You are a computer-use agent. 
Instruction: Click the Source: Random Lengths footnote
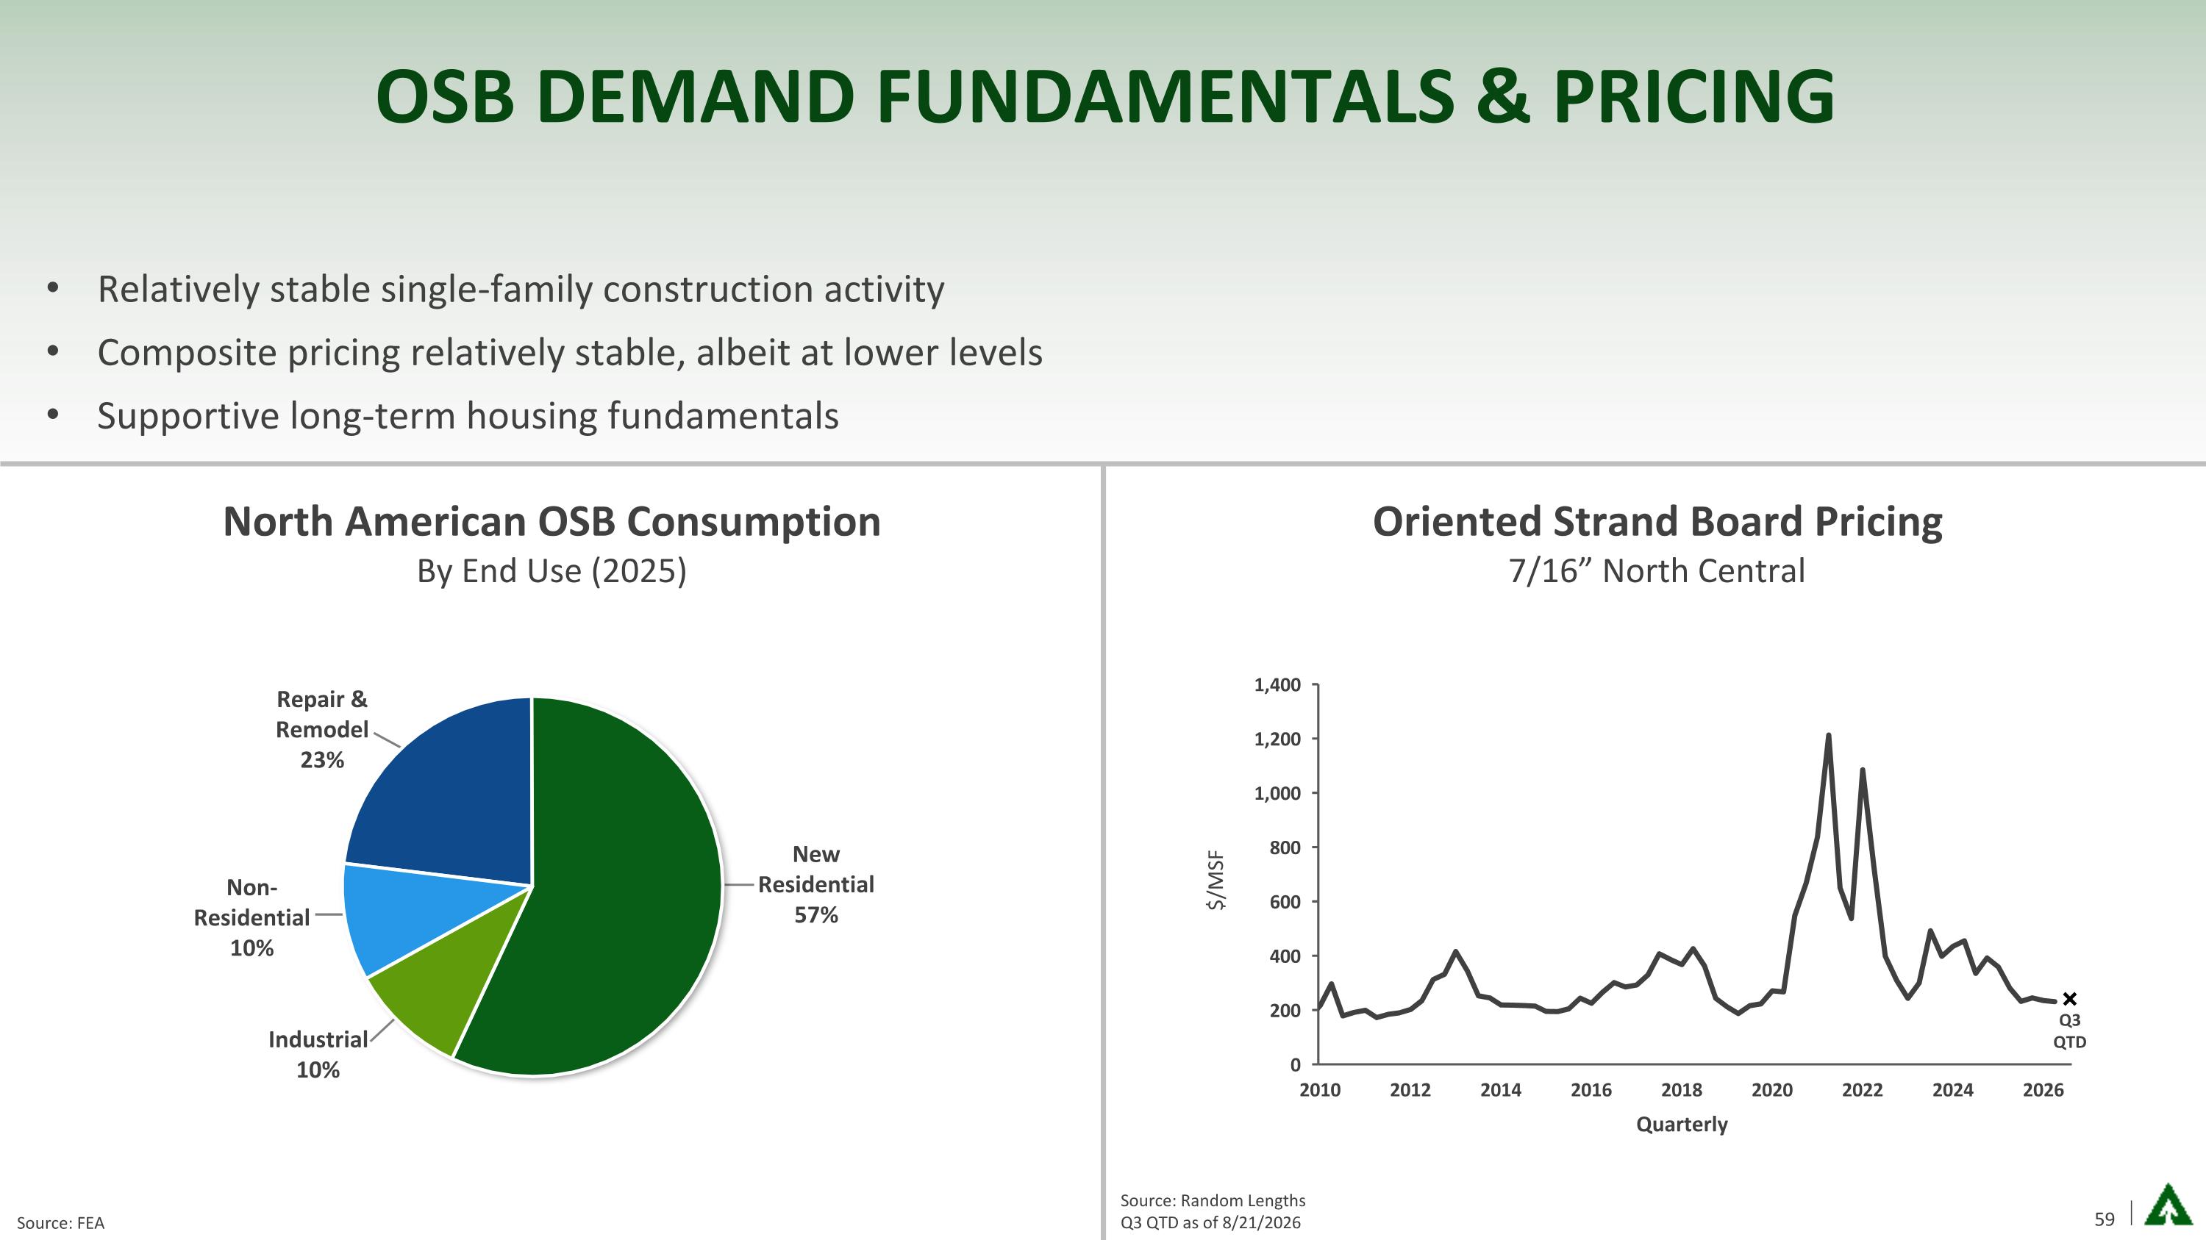[x=1213, y=1200]
